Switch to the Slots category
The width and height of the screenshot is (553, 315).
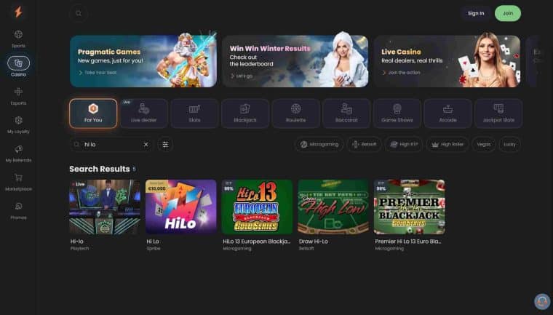coord(194,113)
